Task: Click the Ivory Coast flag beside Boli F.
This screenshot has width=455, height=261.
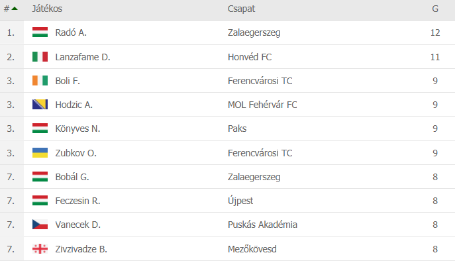Action: [x=40, y=80]
